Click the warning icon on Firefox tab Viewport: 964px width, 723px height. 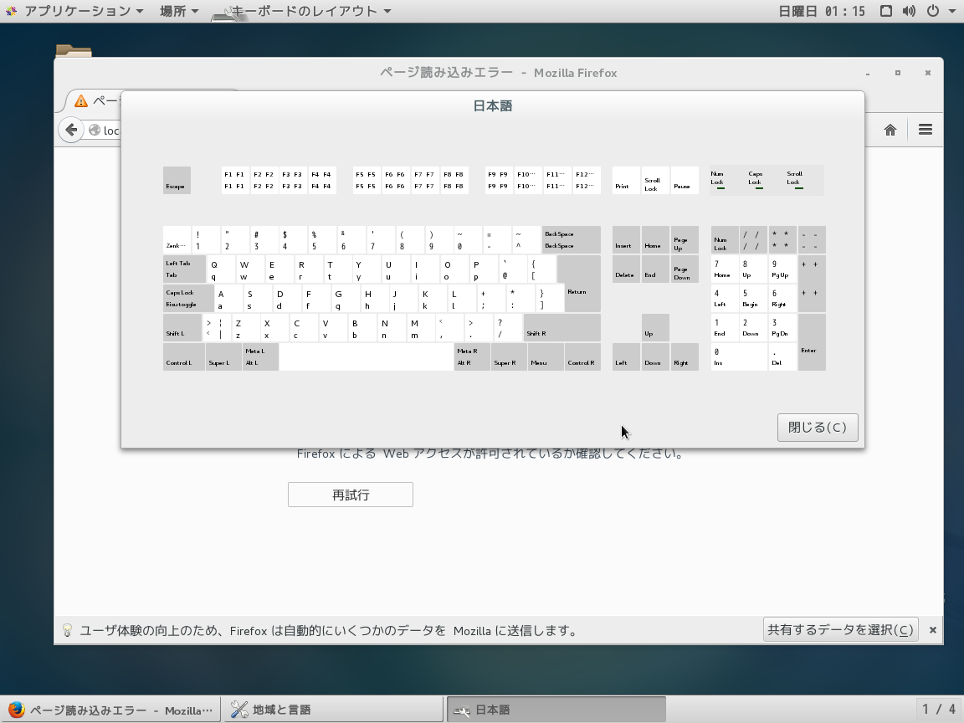click(x=81, y=100)
